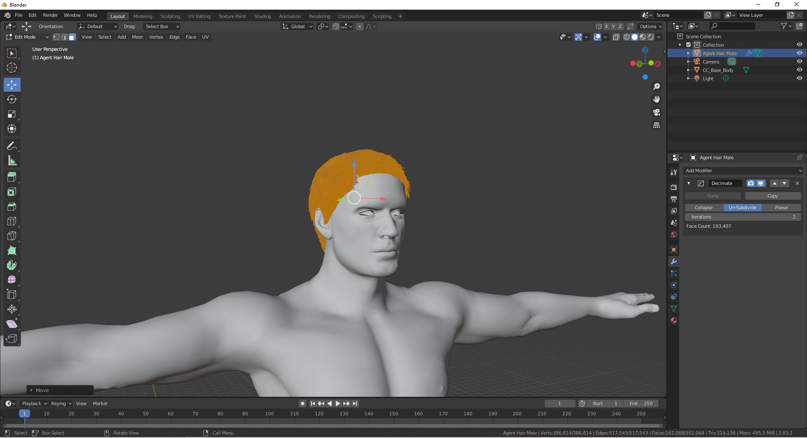Adjust the Iterations value field

(743, 217)
